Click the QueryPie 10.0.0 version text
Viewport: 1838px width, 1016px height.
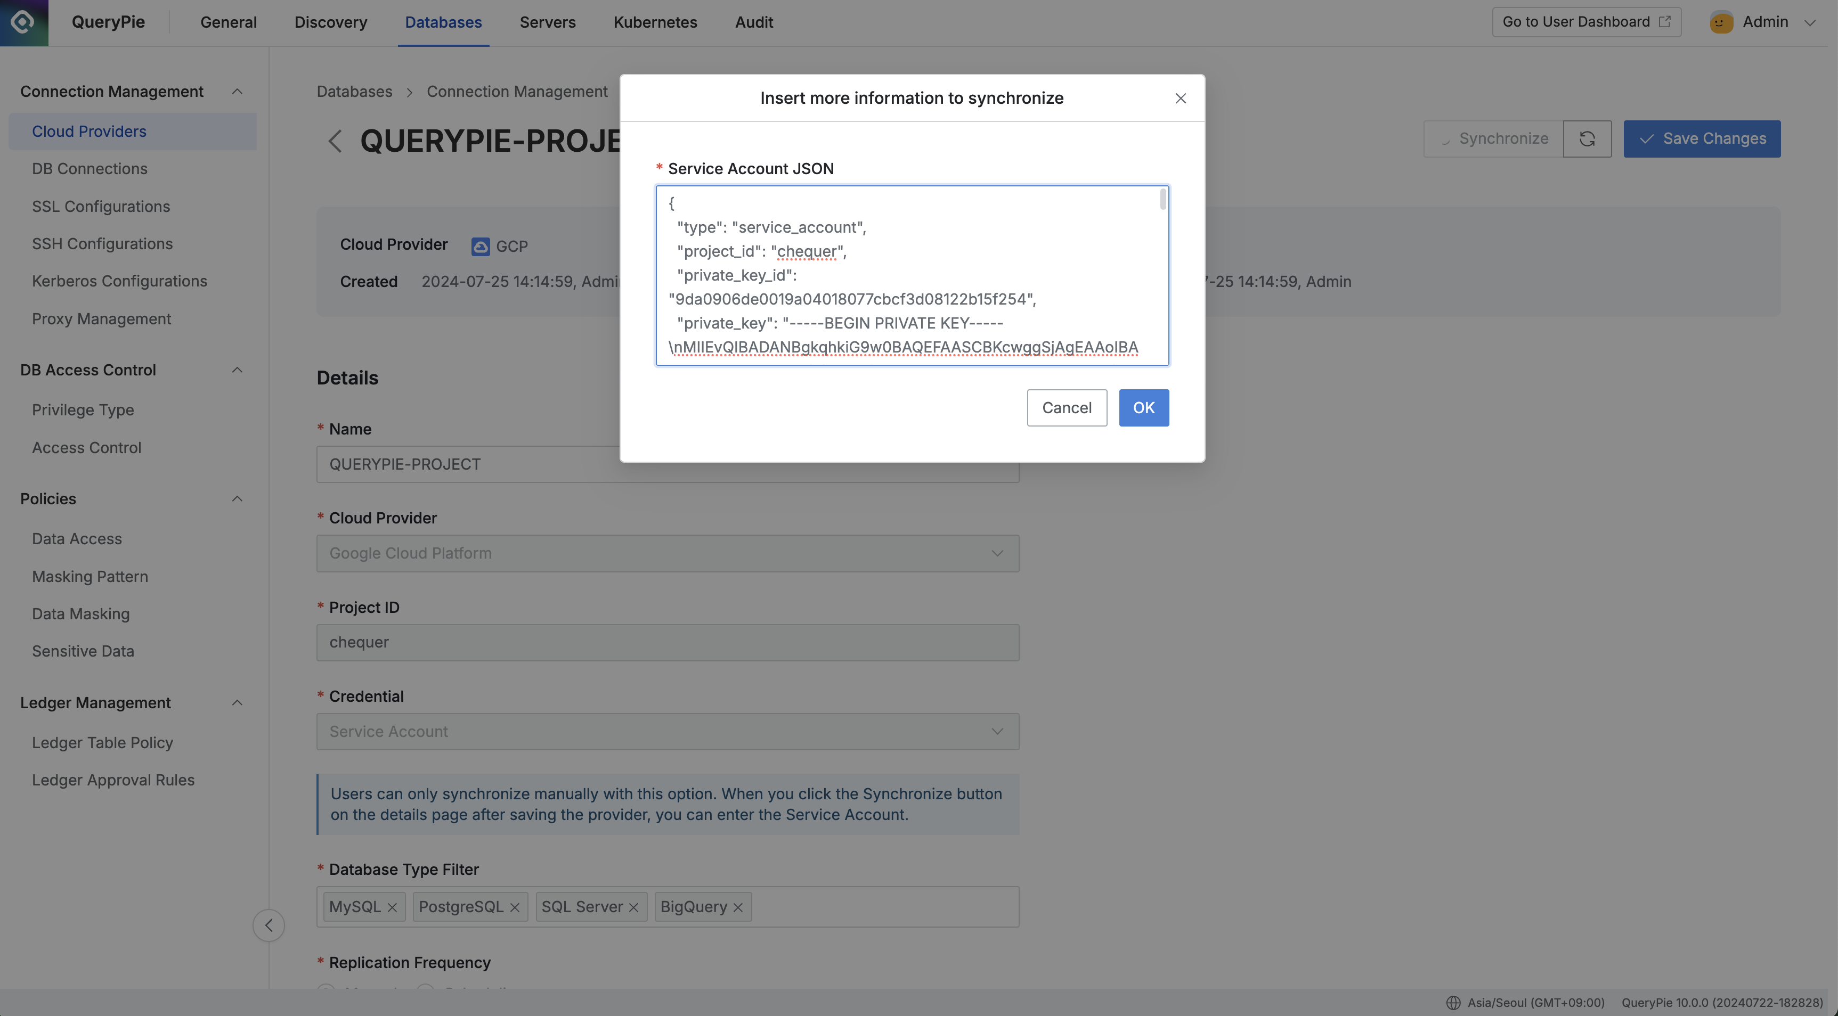[1722, 1003]
